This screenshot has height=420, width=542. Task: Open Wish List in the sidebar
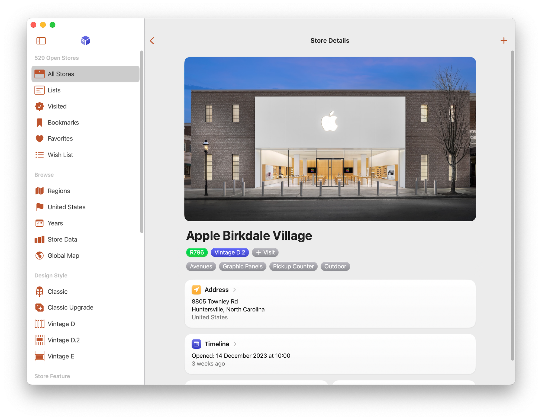(60, 155)
